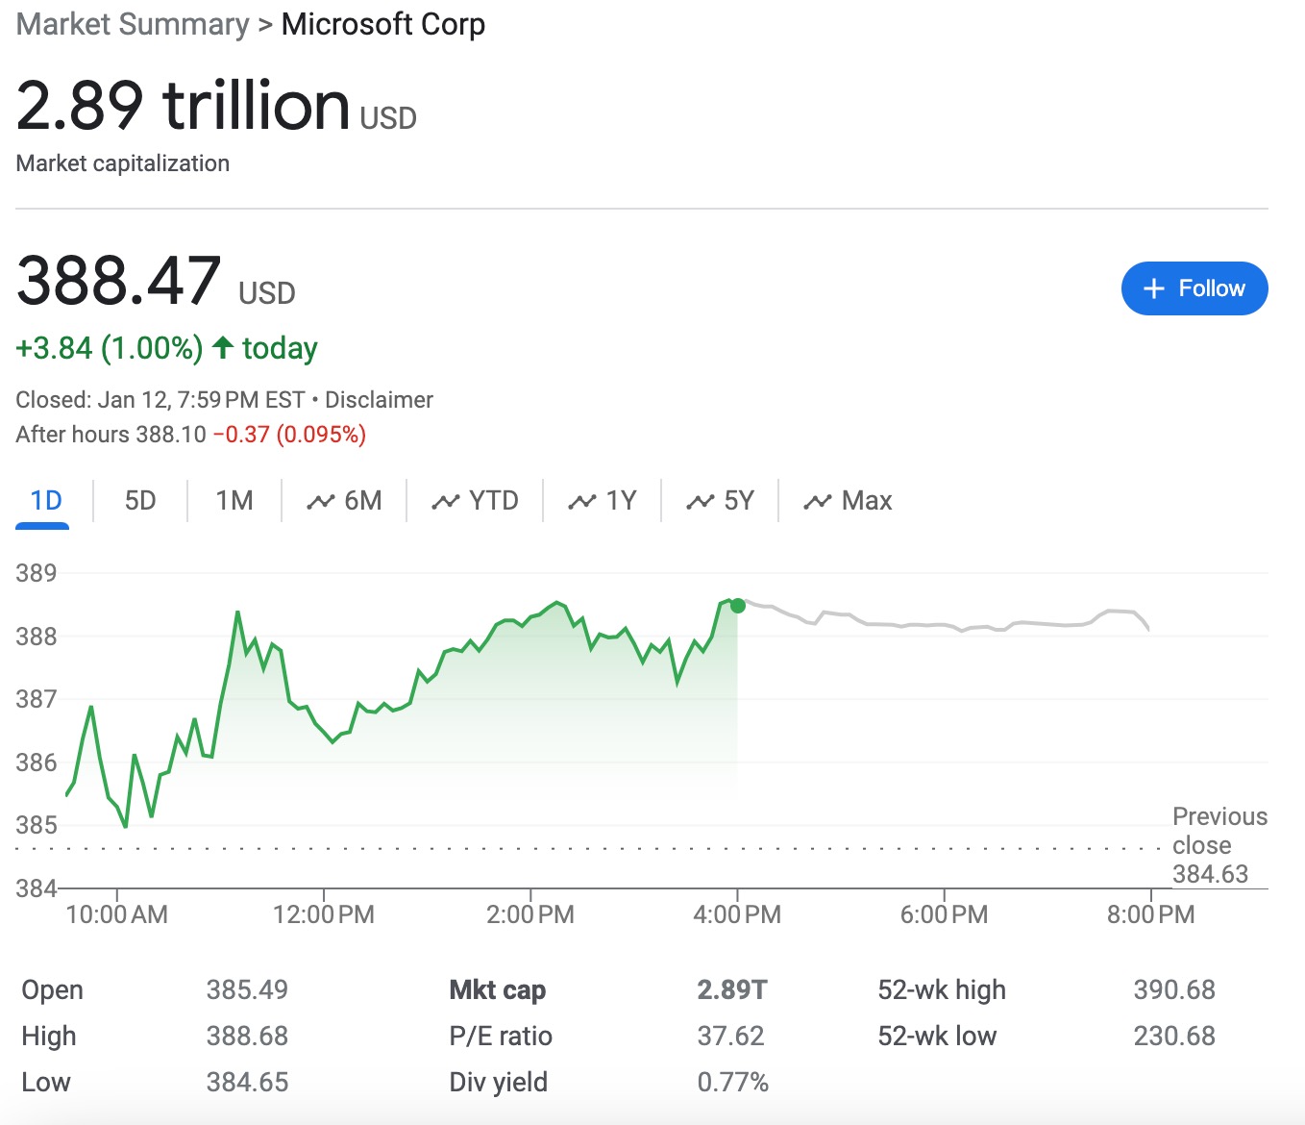Viewport: 1305px width, 1125px height.
Task: Click the Microsoft Corp title
Action: [383, 24]
